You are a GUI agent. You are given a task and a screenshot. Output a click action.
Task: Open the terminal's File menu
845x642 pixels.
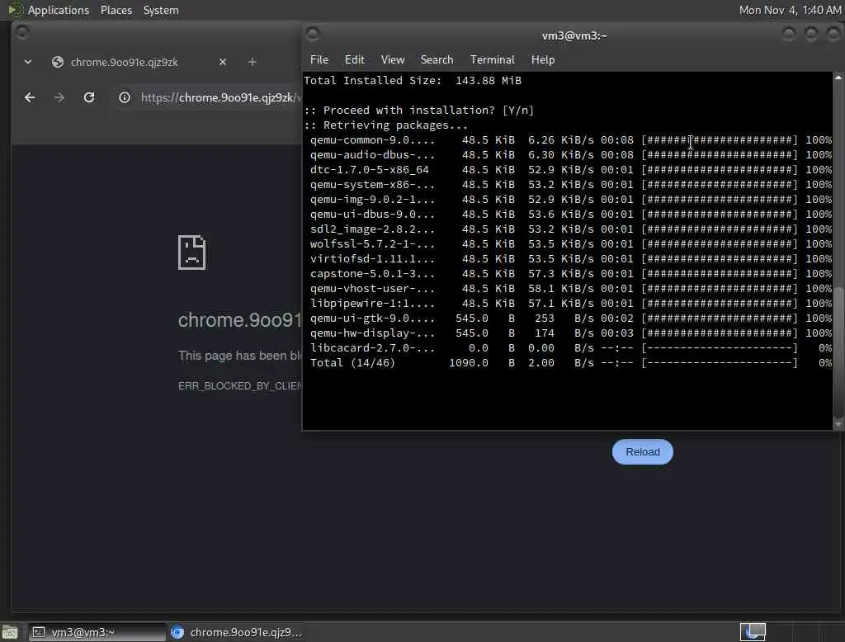pyautogui.click(x=319, y=60)
